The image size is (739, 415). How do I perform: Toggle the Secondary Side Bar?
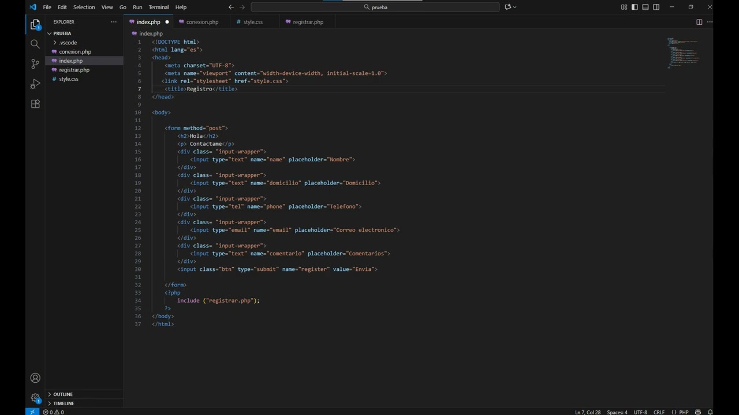click(x=656, y=7)
